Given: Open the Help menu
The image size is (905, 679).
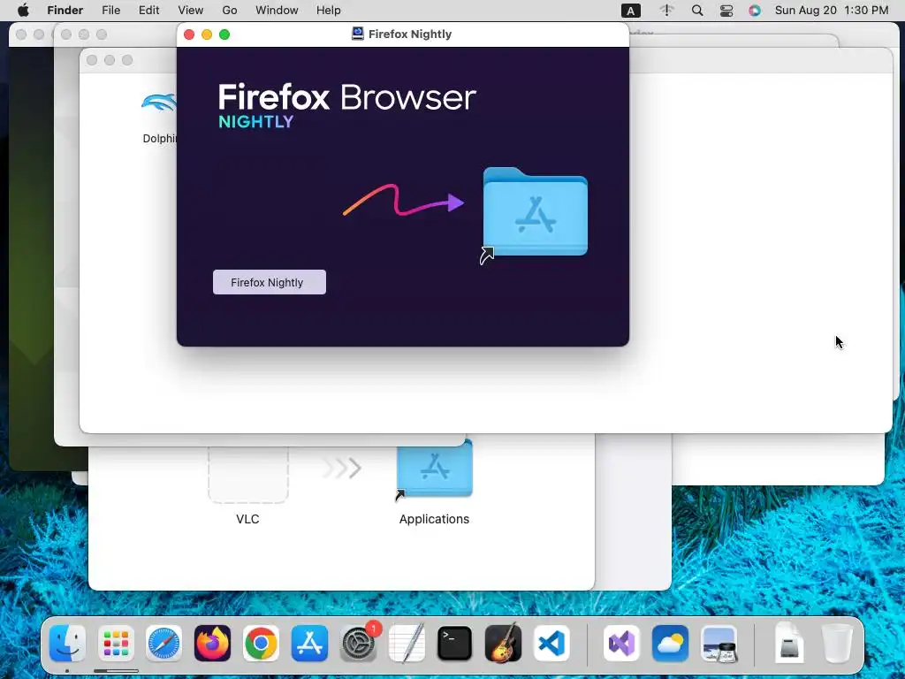Looking at the screenshot, I should click(x=329, y=11).
